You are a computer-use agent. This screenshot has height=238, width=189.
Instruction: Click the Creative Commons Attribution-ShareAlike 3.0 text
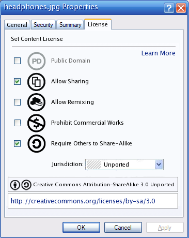(104, 185)
